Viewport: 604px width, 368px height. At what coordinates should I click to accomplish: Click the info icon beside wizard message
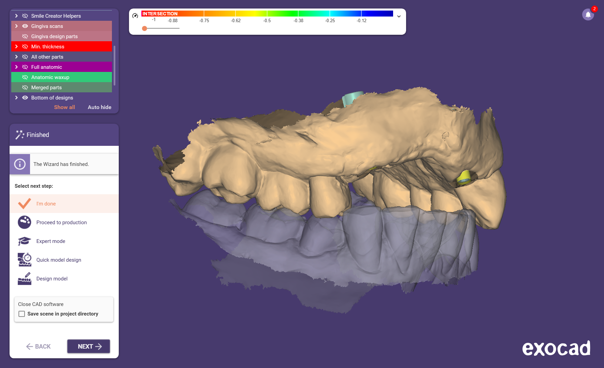coord(20,164)
